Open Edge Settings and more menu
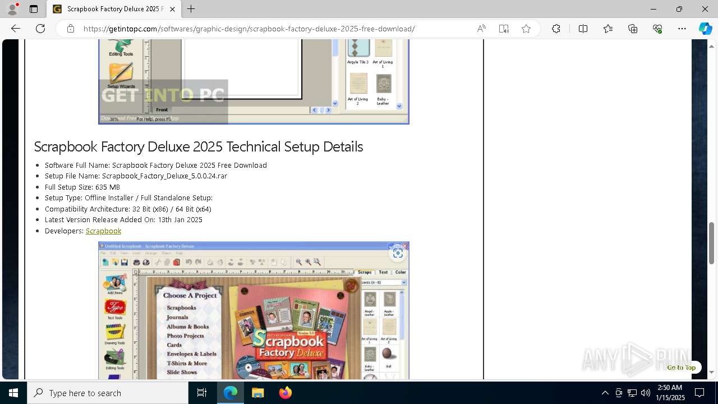718x404 pixels. pos(682,29)
